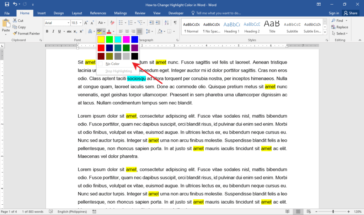The image size is (364, 215).
Task: Toggle Show/Hide paragraph marks
Action: (175, 23)
